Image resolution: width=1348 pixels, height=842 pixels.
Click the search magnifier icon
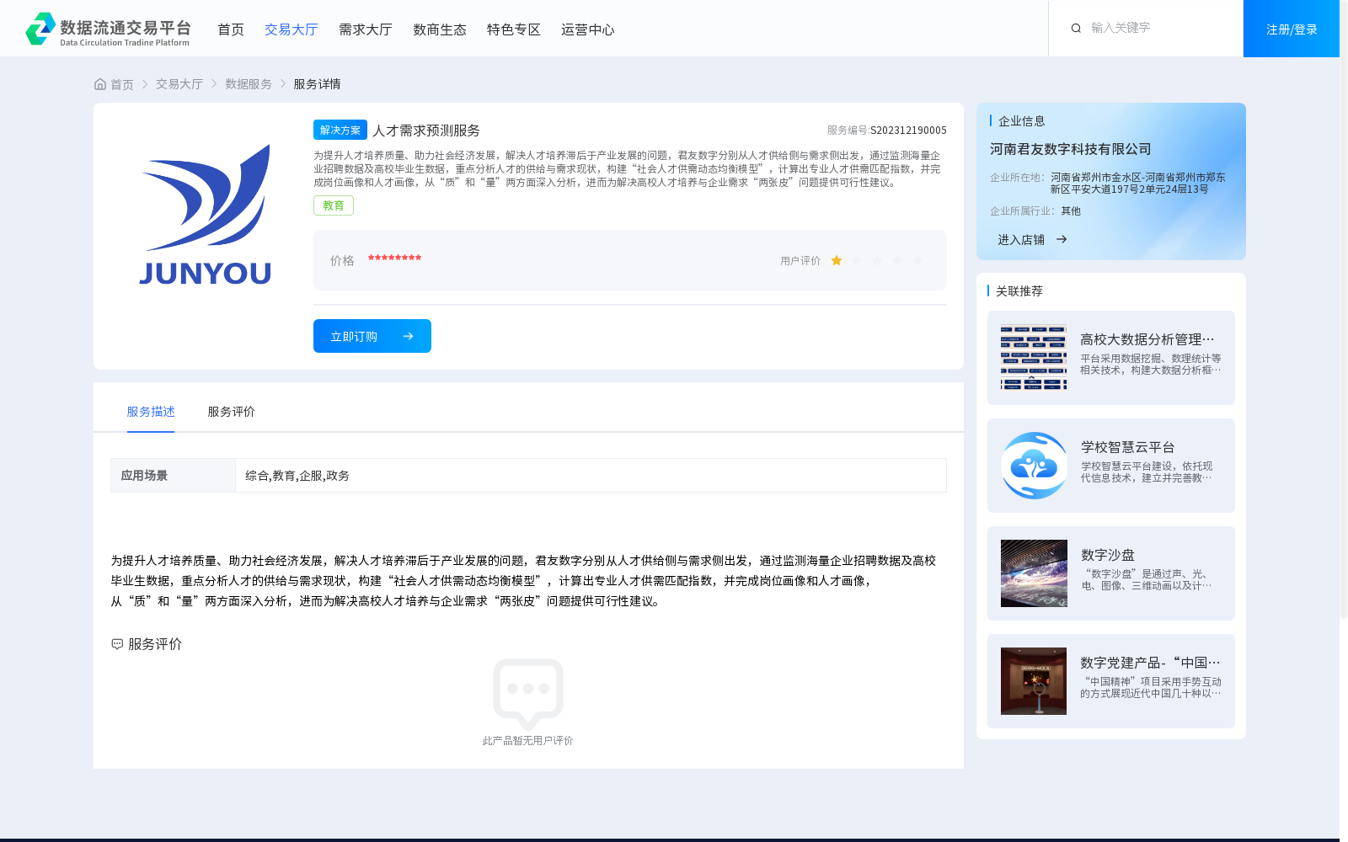click(1076, 28)
